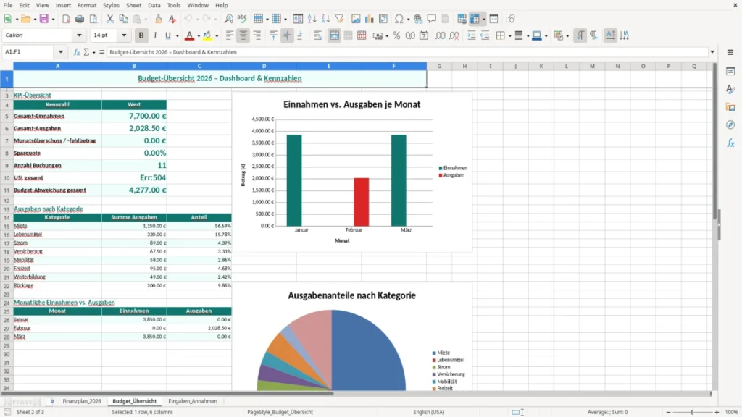Toggle Italic formatting
The height and width of the screenshot is (417, 742).
tap(155, 35)
